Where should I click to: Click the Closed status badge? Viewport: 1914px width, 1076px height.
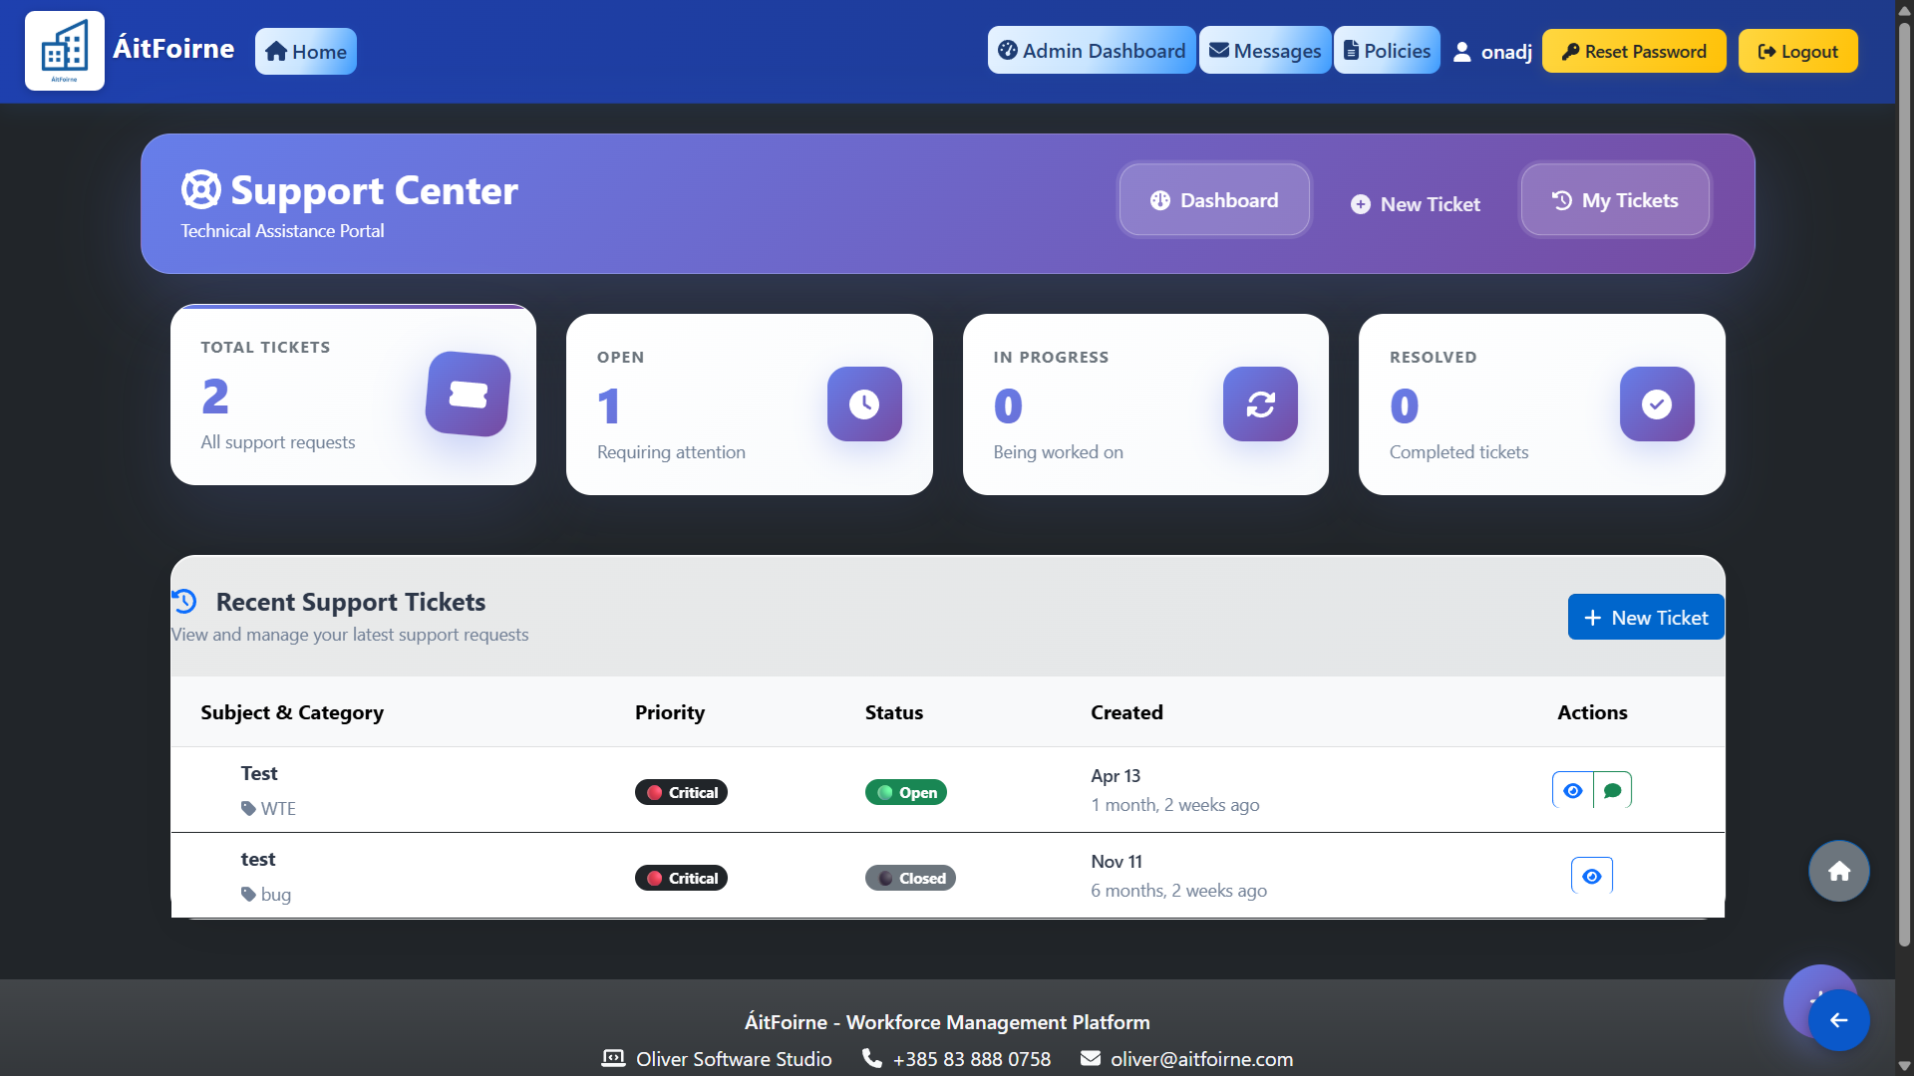coord(910,878)
